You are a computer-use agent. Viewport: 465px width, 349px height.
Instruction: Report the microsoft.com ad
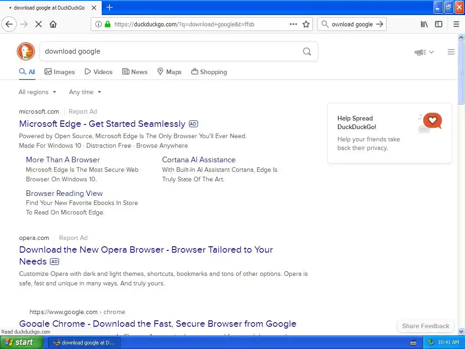[83, 112]
